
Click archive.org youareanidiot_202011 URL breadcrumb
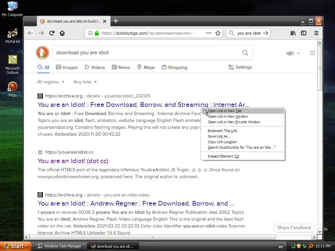coord(97,96)
